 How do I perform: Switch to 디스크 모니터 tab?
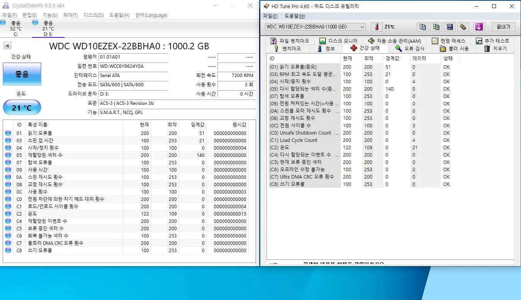338,41
